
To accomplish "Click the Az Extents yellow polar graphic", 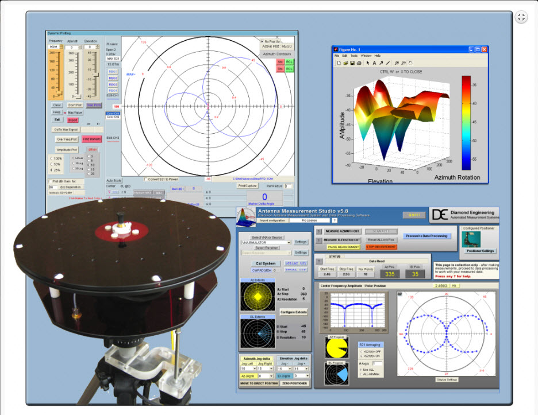I will click(x=258, y=296).
